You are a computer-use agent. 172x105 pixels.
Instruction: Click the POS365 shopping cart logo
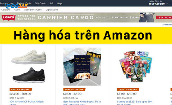pos(16,6)
